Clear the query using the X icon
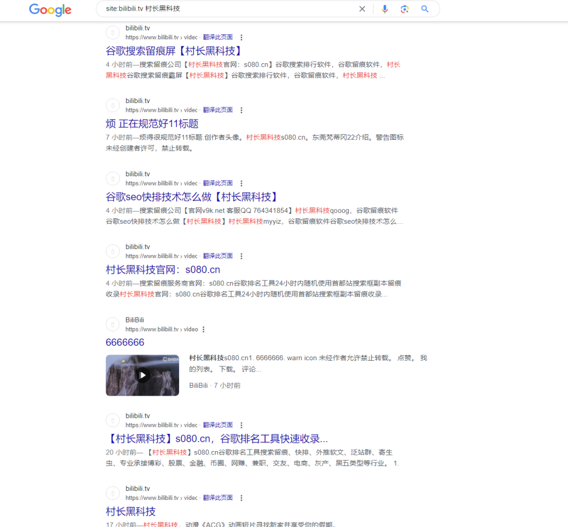This screenshot has width=568, height=527. 362,9
